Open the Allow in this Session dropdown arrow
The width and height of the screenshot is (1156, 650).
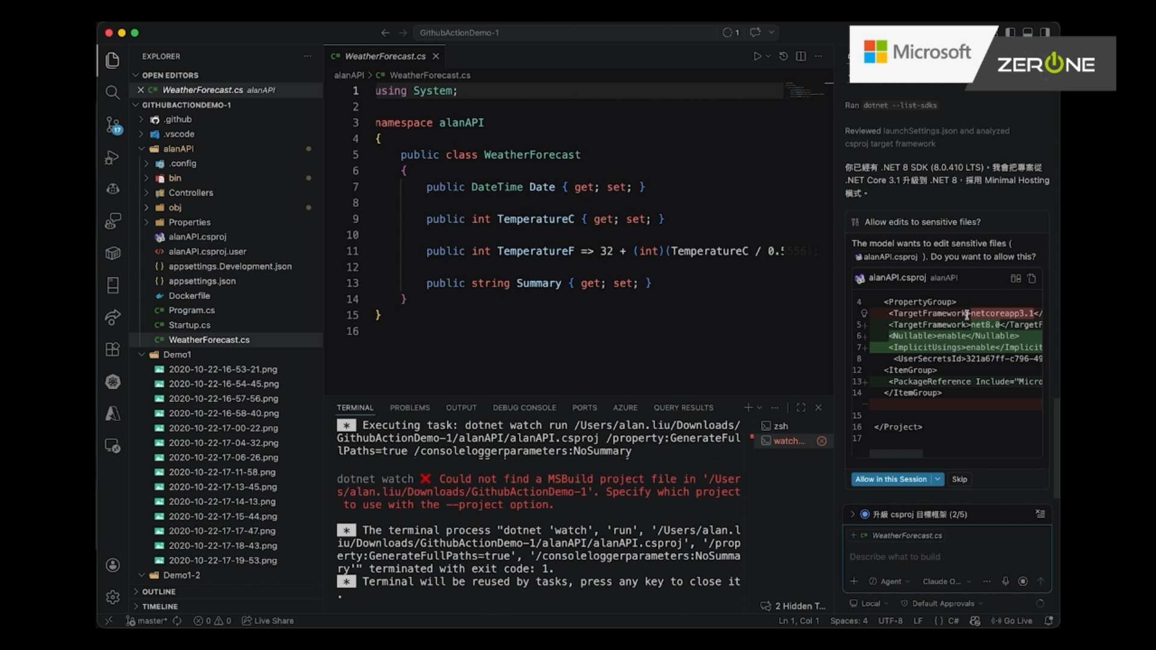[937, 479]
